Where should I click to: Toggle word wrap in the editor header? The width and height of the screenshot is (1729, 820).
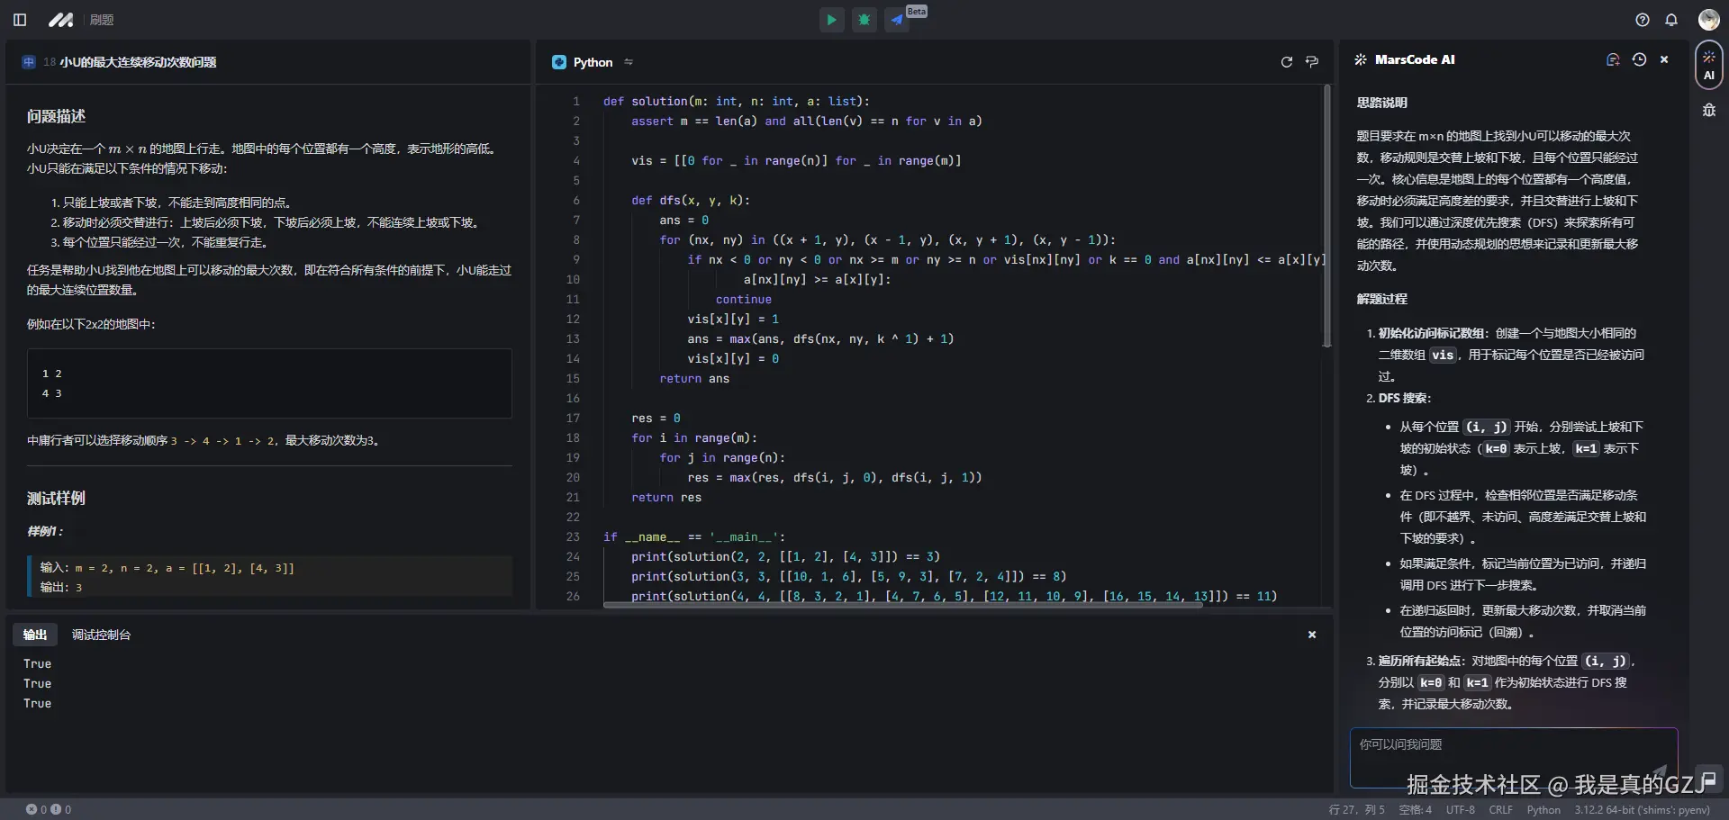[1312, 62]
